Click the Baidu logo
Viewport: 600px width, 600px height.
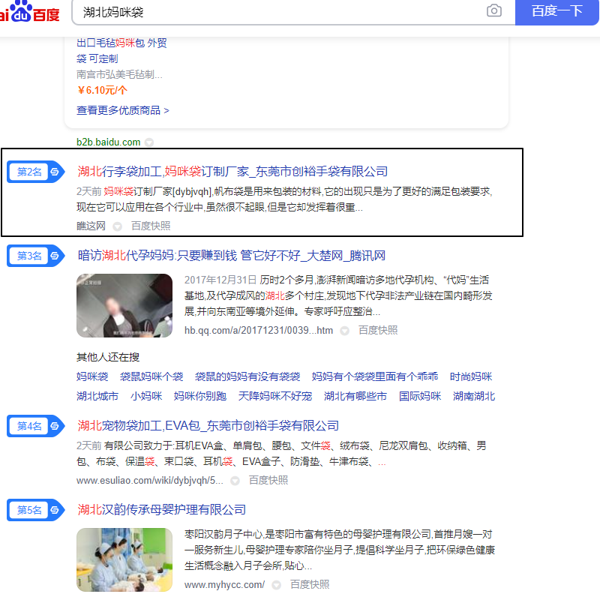pos(29,11)
